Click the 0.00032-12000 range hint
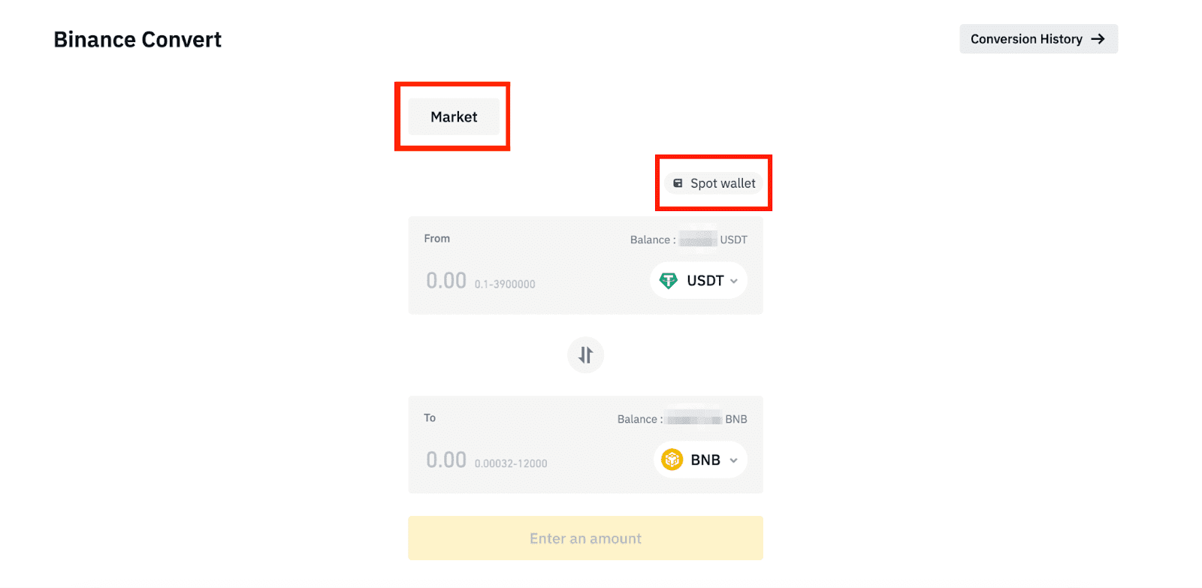 click(511, 464)
